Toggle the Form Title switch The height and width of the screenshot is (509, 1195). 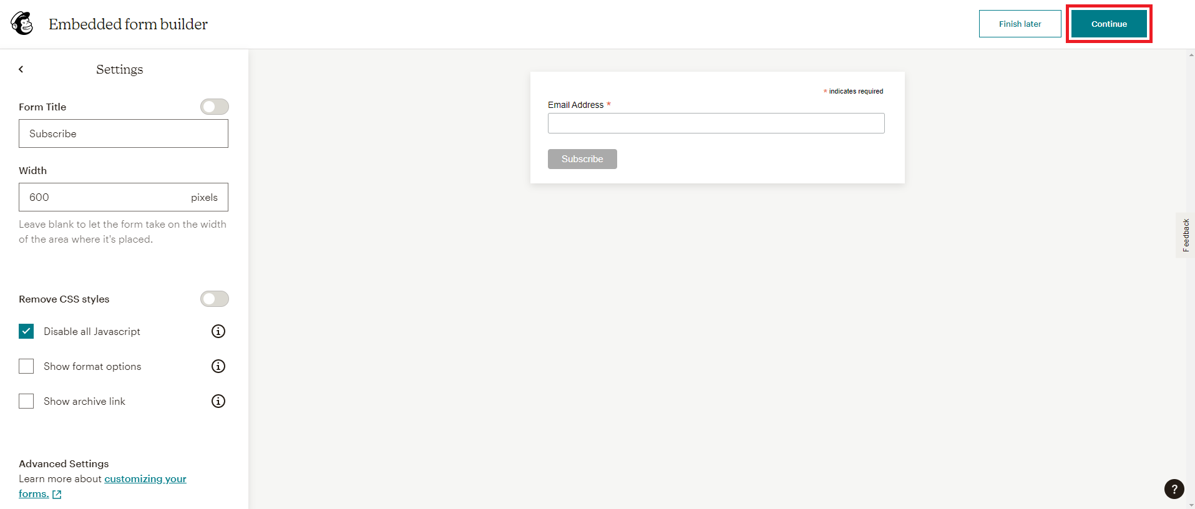214,107
